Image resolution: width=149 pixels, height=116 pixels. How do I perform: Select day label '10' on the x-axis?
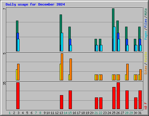(48, 113)
